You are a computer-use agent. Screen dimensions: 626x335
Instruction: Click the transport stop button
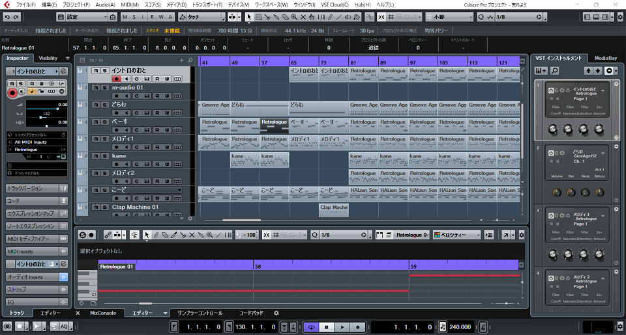(x=327, y=327)
